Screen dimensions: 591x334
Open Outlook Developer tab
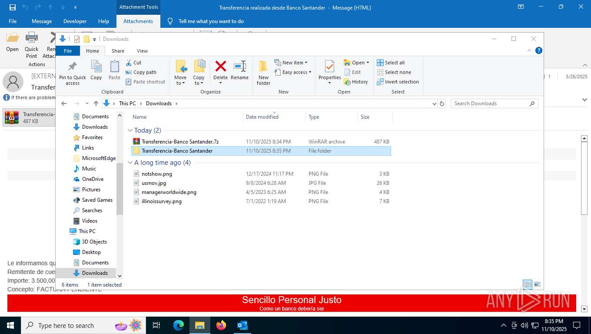[x=75, y=21]
